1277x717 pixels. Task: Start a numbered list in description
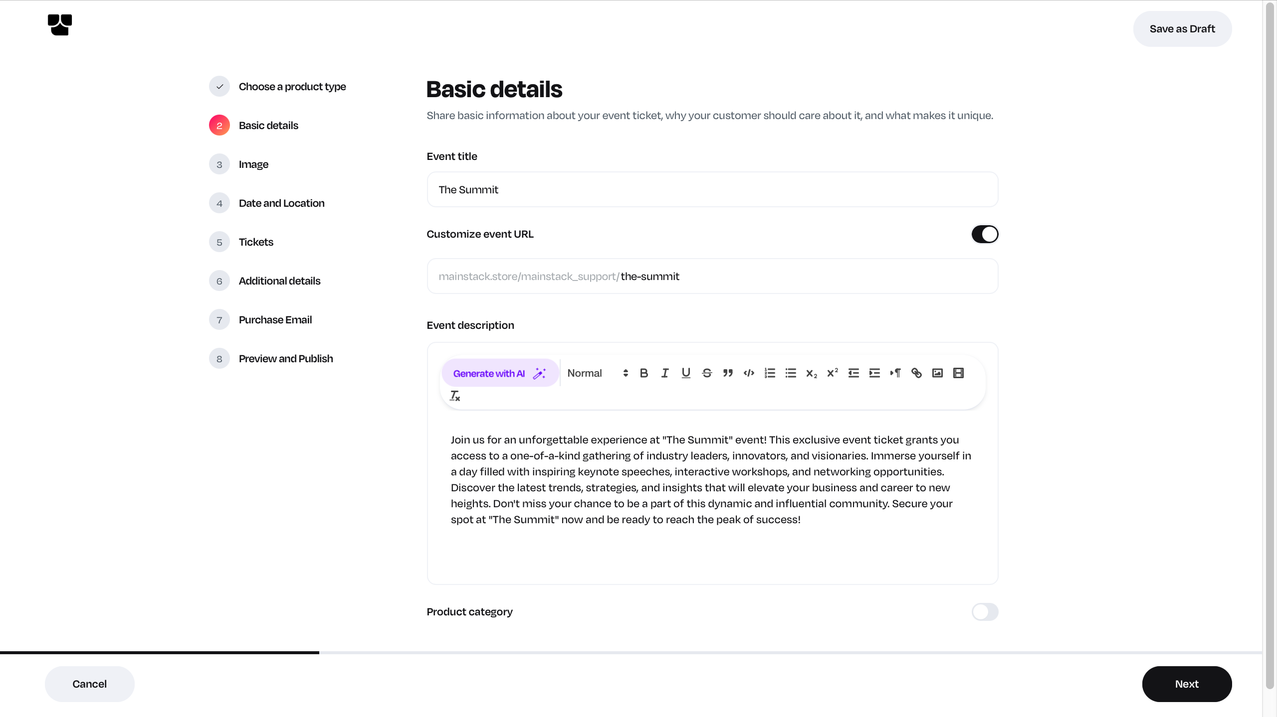(770, 373)
